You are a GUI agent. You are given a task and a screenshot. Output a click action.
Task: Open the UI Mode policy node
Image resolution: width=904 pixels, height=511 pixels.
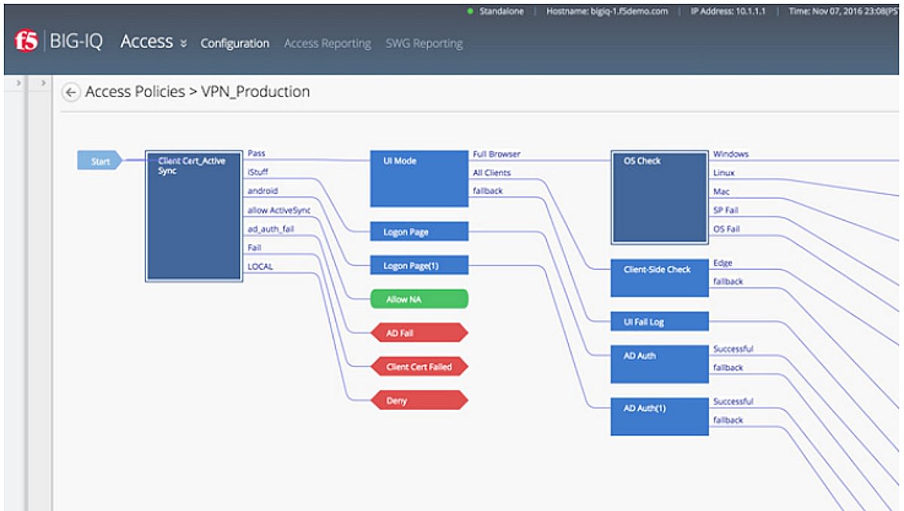pyautogui.click(x=419, y=178)
